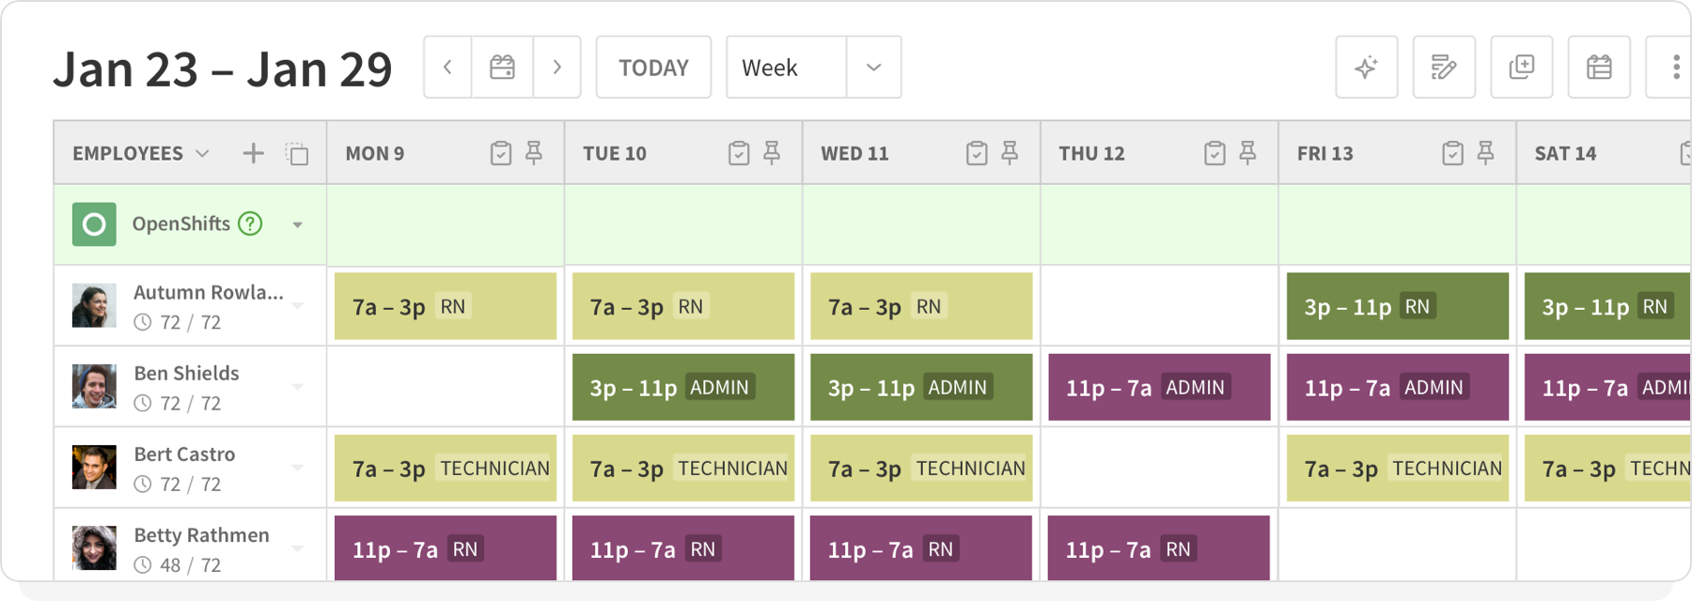1692x601 pixels.
Task: Expand the Week view dropdown
Action: click(x=873, y=67)
